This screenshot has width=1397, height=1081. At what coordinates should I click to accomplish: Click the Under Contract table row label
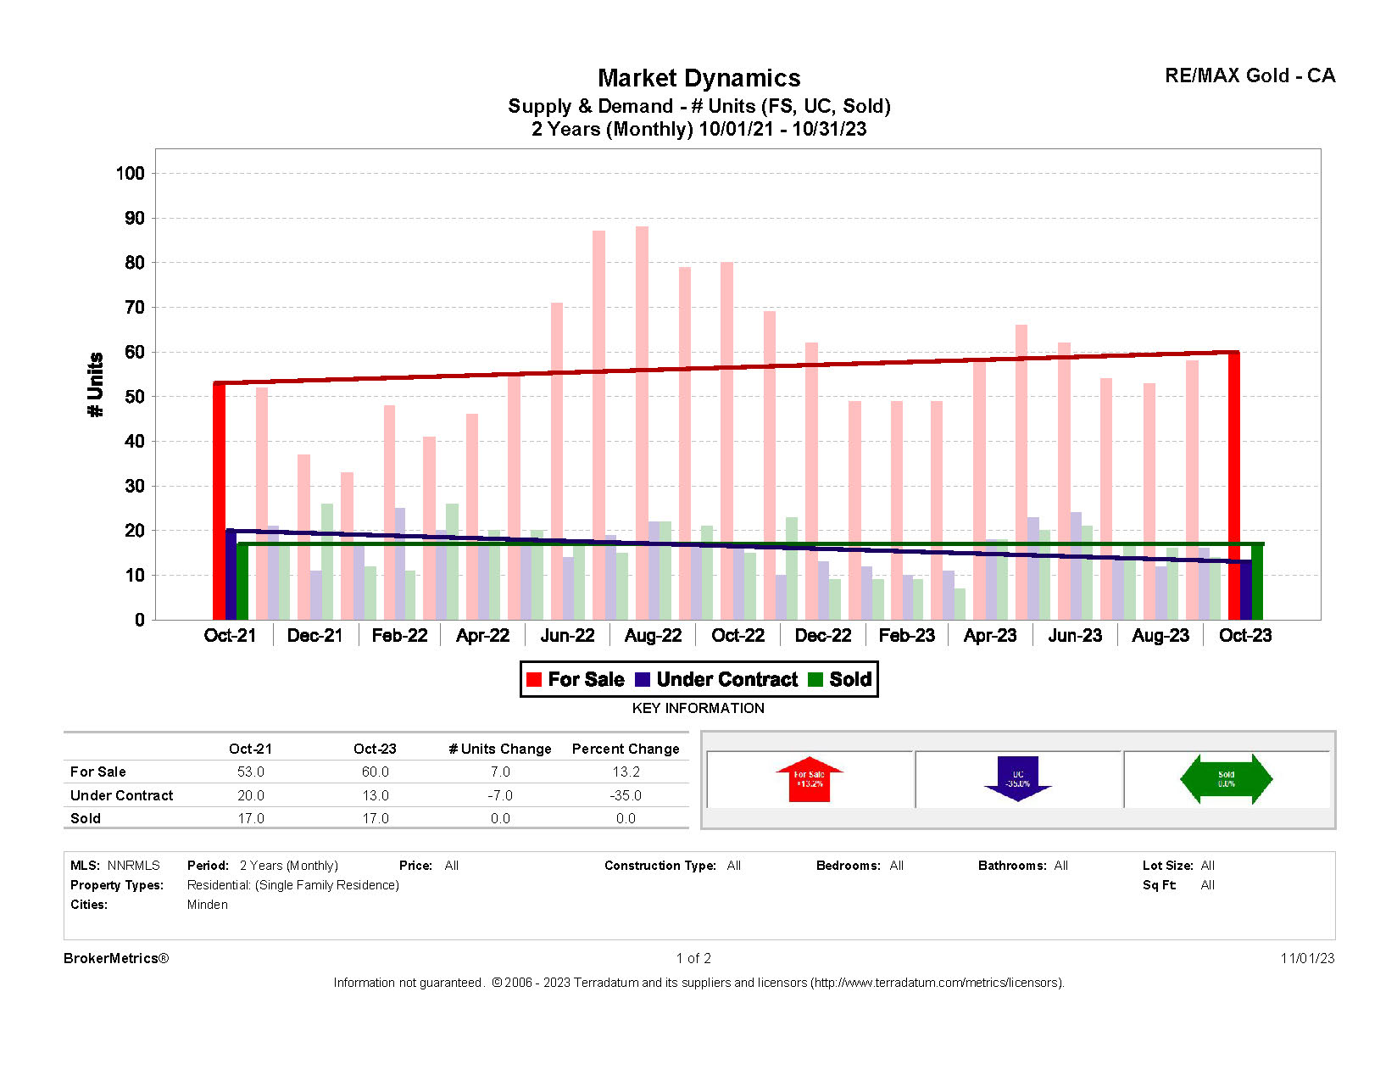(121, 795)
